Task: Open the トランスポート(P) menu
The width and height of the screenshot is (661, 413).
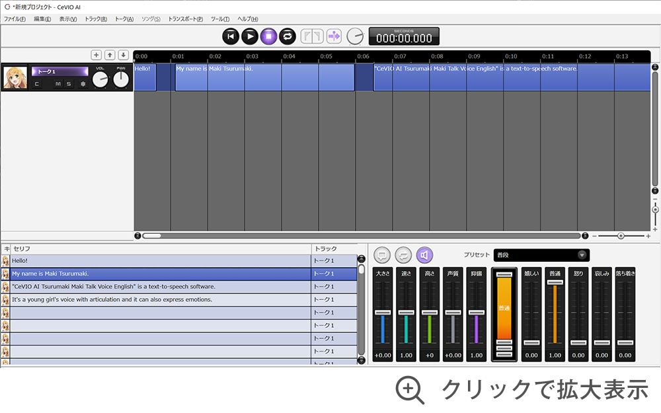Action: point(186,19)
